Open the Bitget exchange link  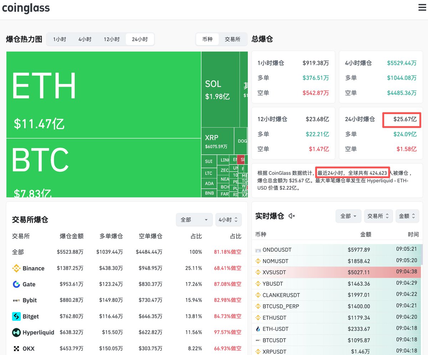click(31, 317)
